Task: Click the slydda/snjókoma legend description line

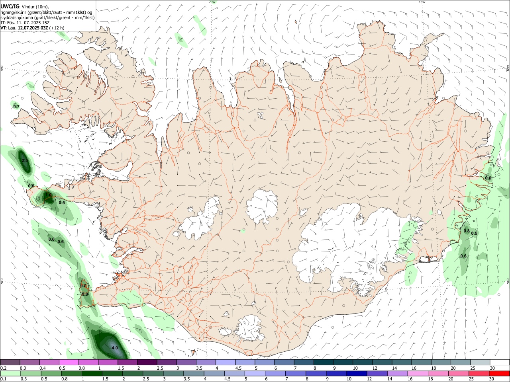Action: click(47, 18)
